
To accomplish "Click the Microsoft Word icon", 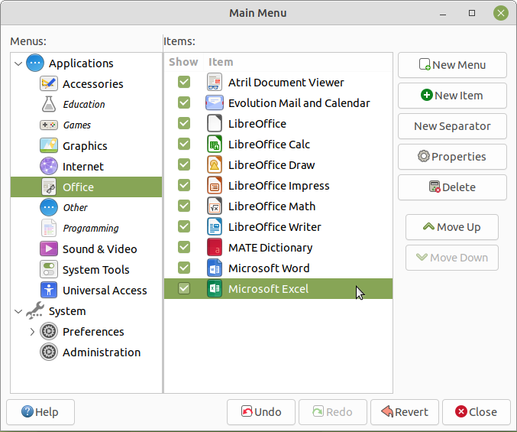I will (215, 268).
